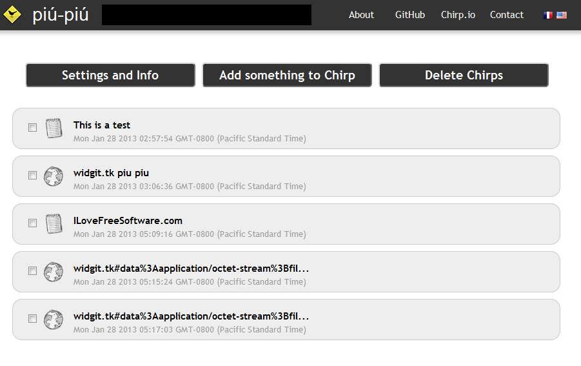Screen dimensions: 581x366
Task: Click the globe icon beside 'widgit.tk piu piu'
Action: (x=54, y=176)
